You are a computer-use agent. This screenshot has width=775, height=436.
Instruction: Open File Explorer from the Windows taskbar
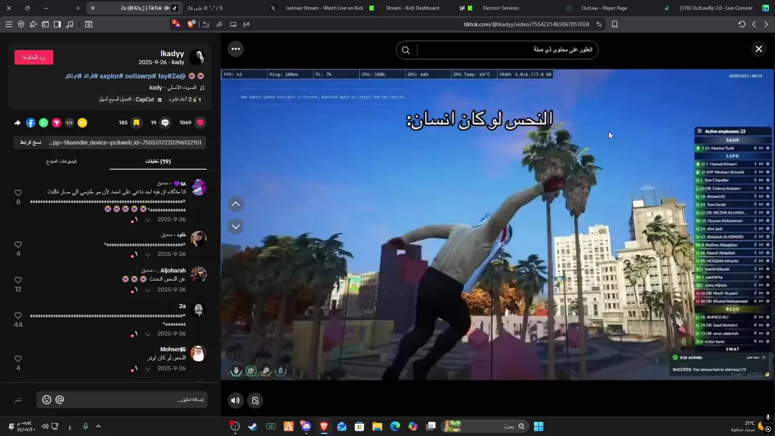click(377, 426)
